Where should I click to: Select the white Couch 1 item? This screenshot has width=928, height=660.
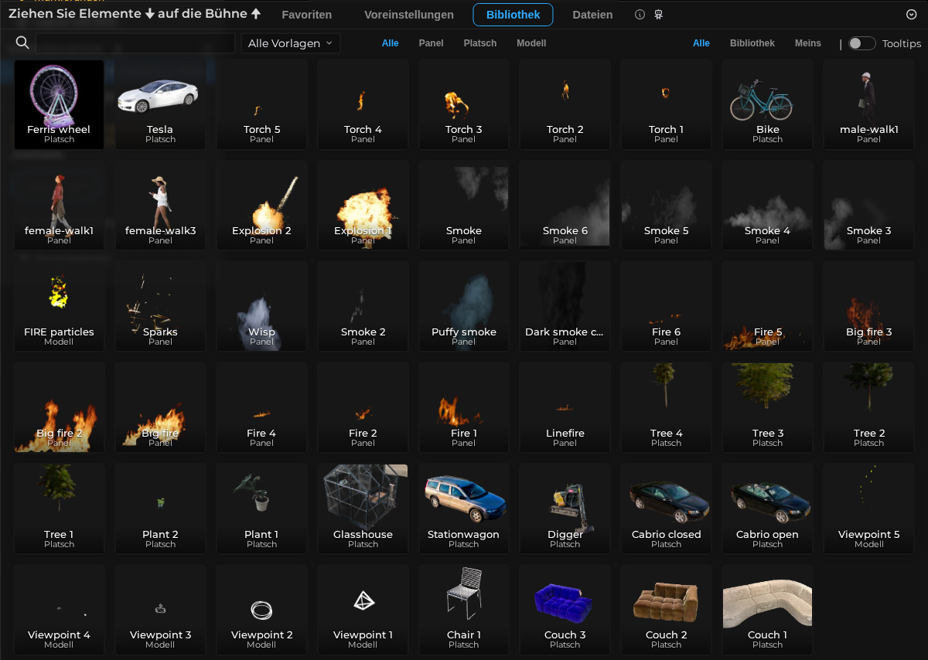(767, 610)
